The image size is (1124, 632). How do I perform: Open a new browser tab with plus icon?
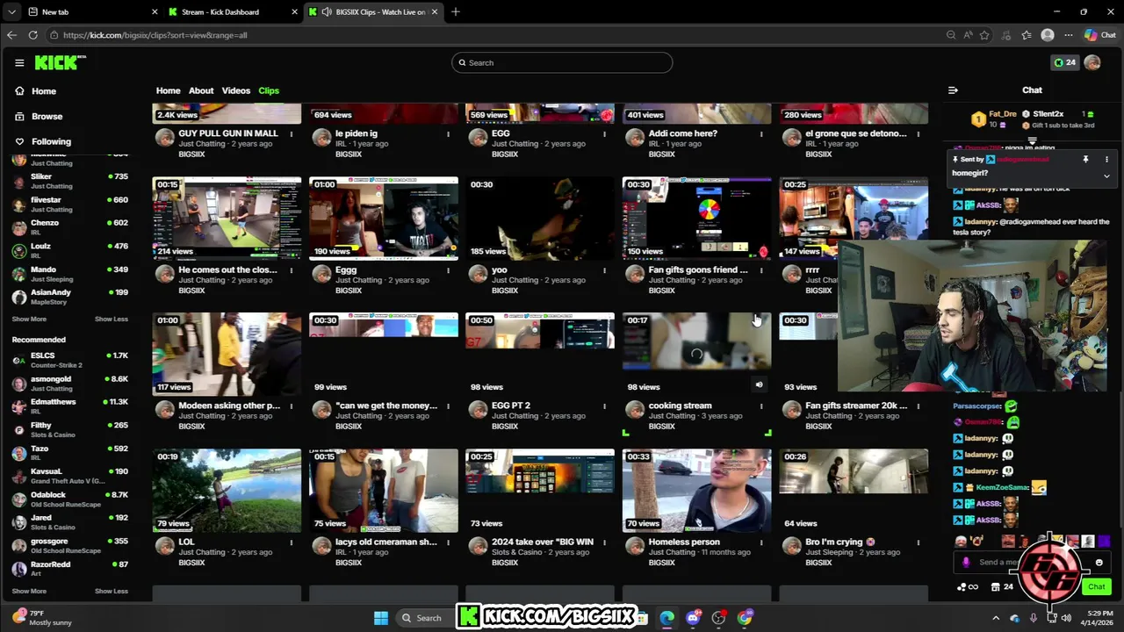(x=455, y=11)
